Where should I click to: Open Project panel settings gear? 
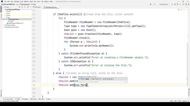pos(28,7)
